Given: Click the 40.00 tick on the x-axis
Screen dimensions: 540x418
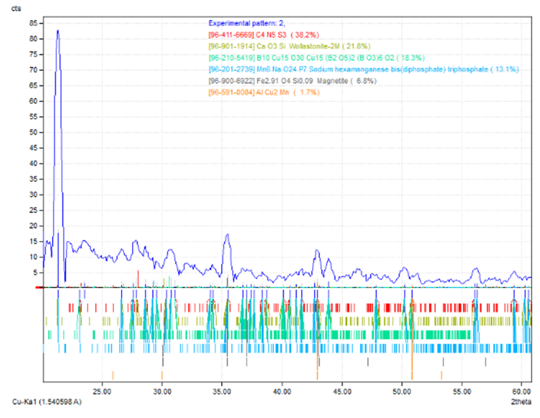Looking at the screenshot, I should [x=281, y=392].
